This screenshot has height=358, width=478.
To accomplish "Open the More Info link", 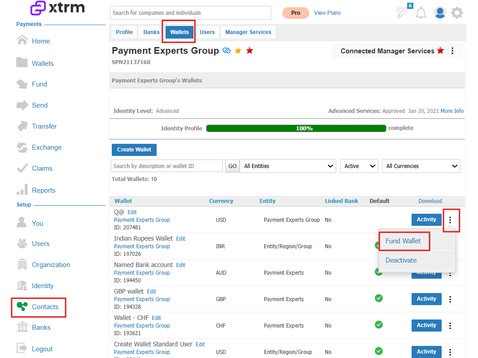I will coord(452,111).
